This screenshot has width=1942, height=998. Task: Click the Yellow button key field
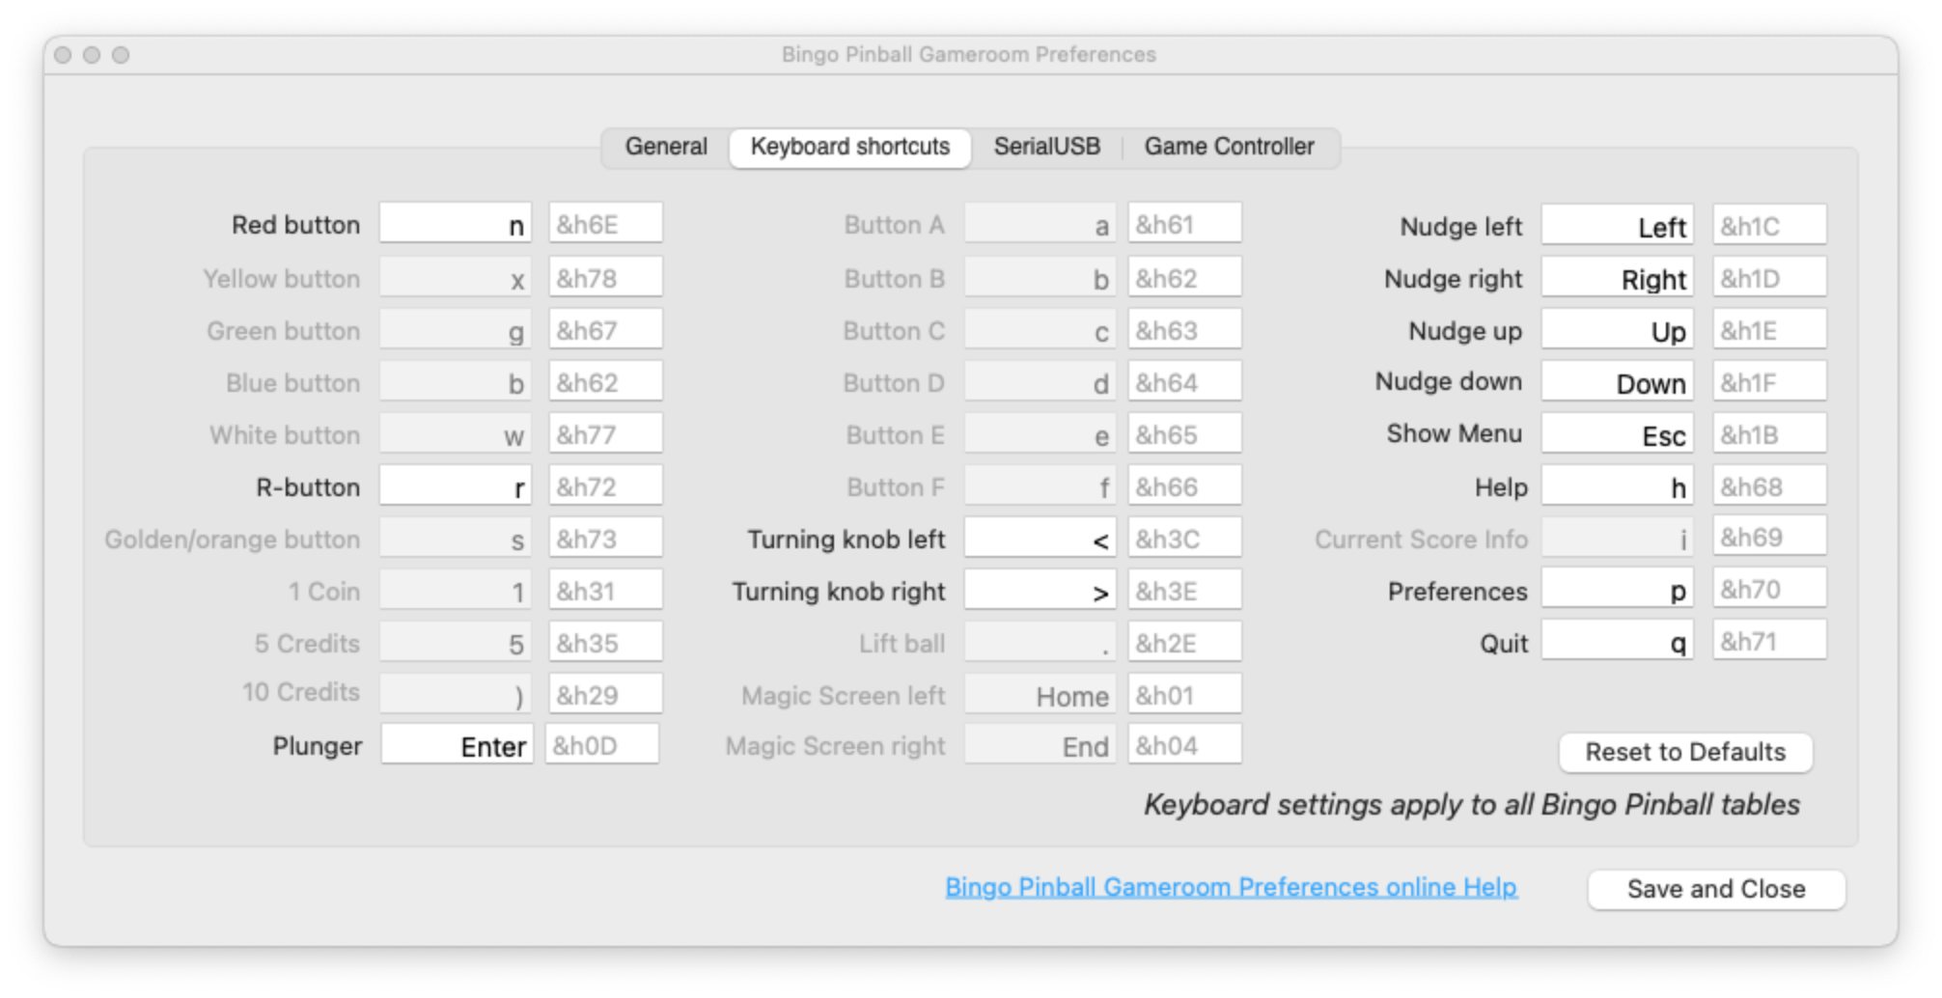(x=456, y=277)
